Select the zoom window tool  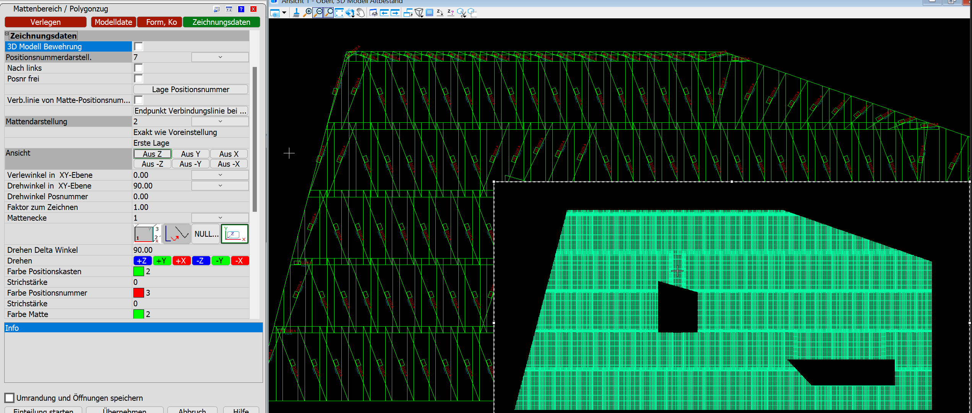[x=328, y=13]
